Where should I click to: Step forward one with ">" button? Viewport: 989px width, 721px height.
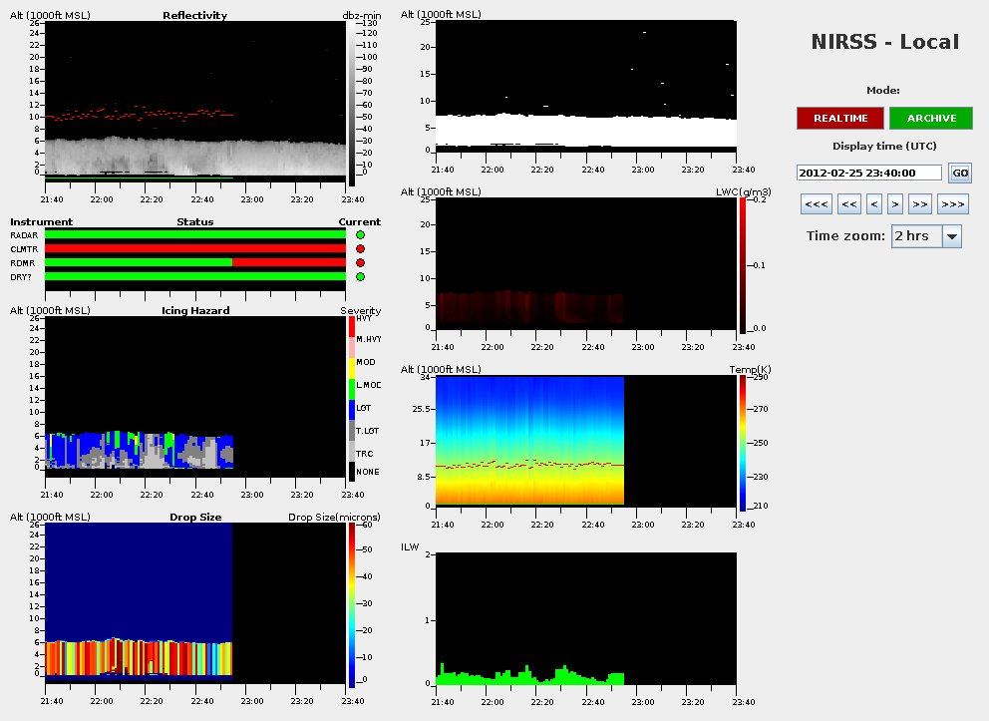coord(895,204)
